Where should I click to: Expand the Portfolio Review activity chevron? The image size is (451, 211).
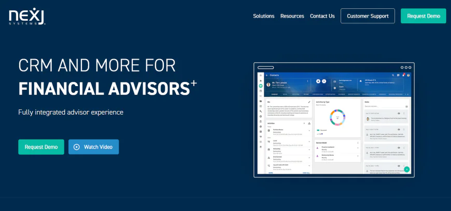309,131
